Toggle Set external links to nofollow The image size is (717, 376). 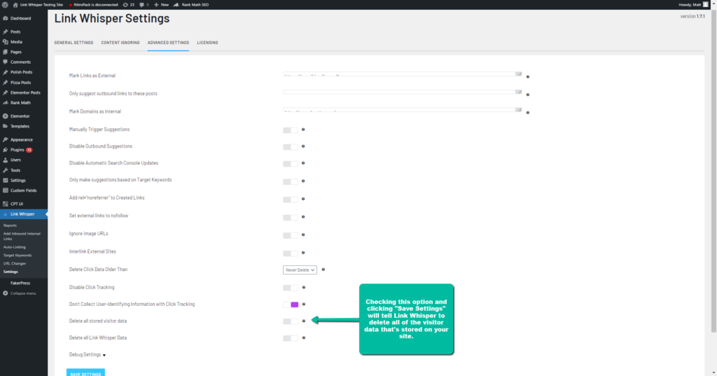(x=291, y=217)
